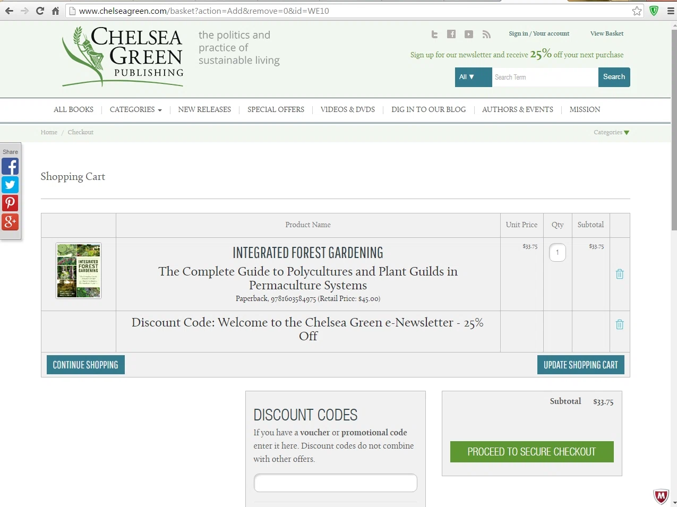This screenshot has width=677, height=507.
Task: Click the browser forward arrow
Action: tap(24, 11)
